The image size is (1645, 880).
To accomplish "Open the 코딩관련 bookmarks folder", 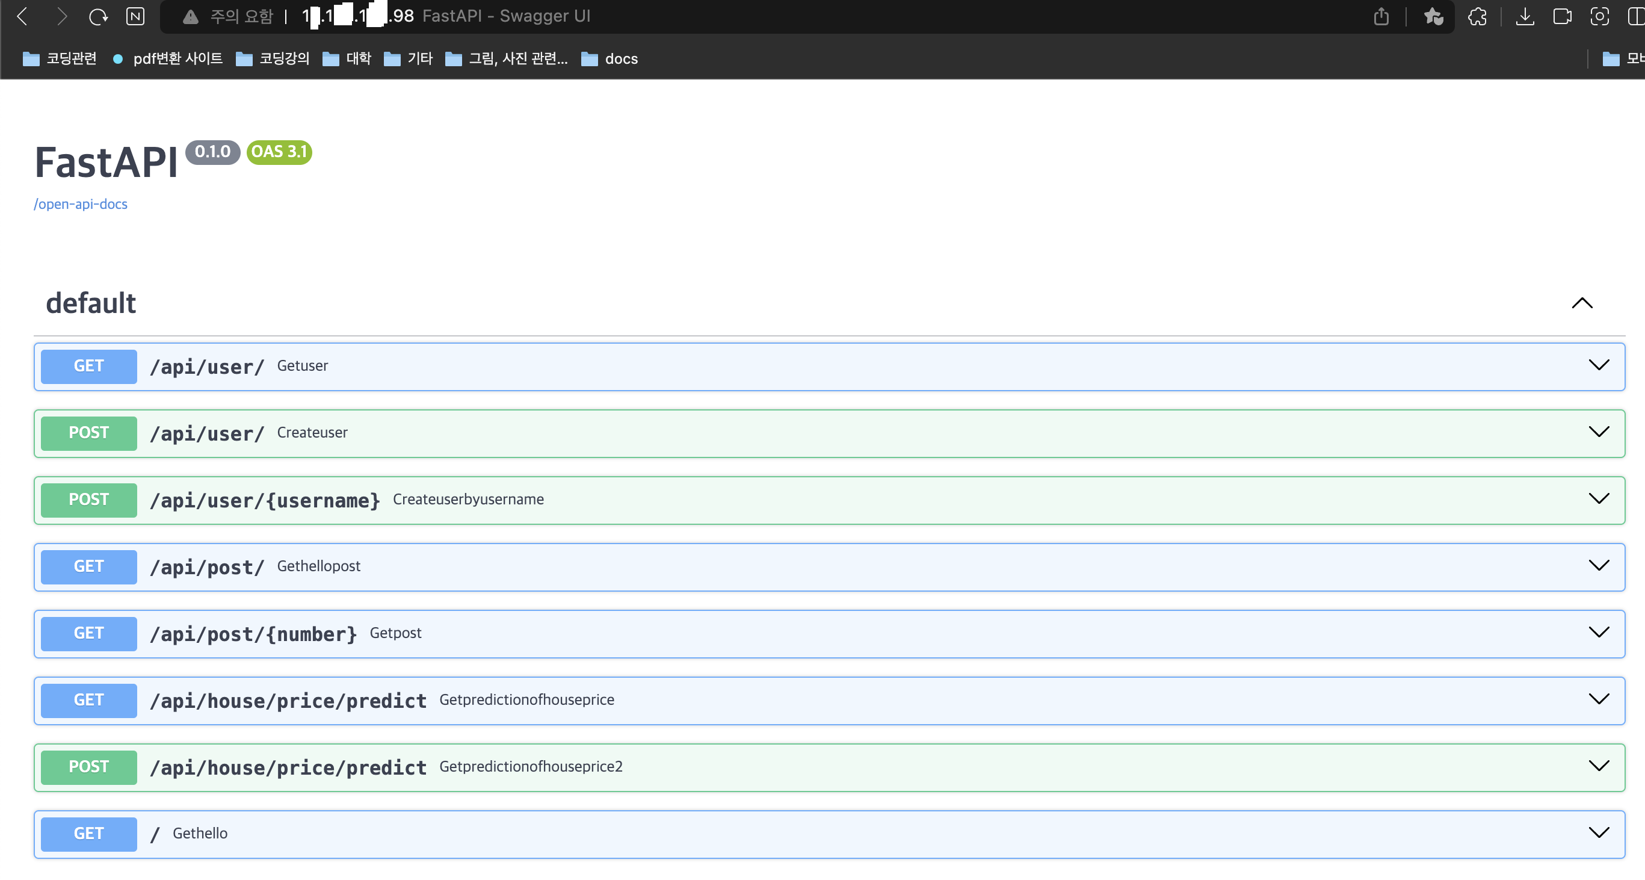I will coord(60,59).
